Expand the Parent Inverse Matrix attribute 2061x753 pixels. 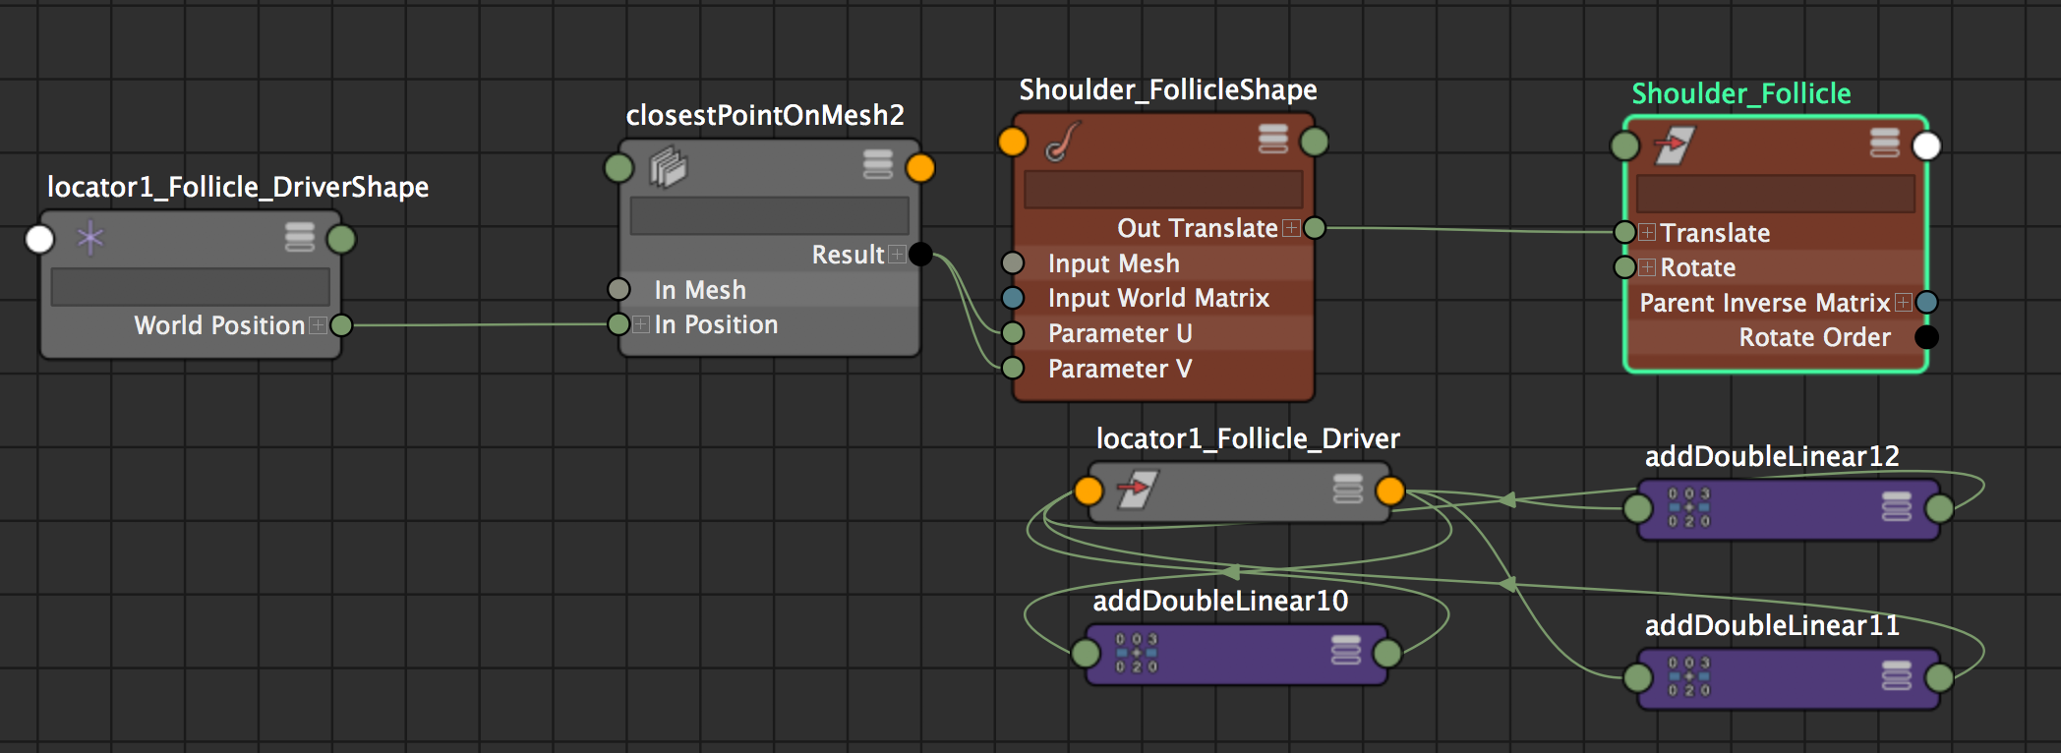(1904, 303)
